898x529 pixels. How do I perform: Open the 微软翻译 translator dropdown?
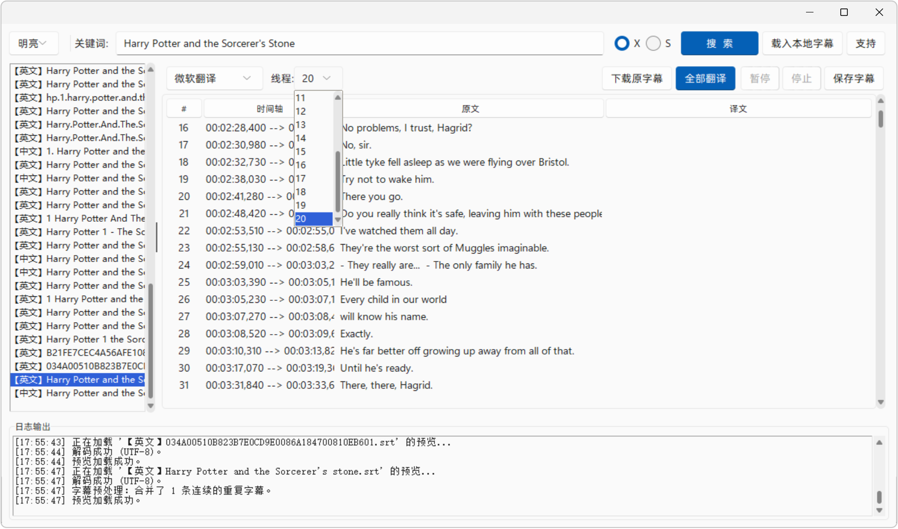[214, 79]
